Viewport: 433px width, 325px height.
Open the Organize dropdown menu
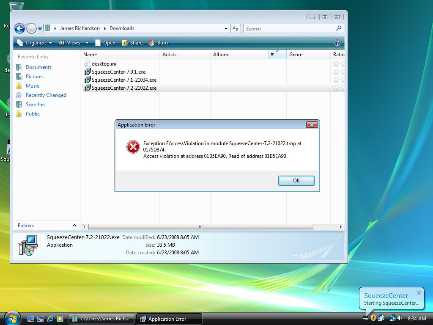(35, 43)
